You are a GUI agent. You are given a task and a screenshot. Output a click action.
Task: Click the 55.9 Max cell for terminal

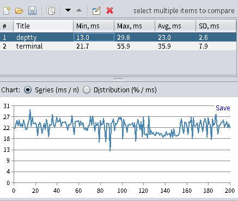coord(135,46)
